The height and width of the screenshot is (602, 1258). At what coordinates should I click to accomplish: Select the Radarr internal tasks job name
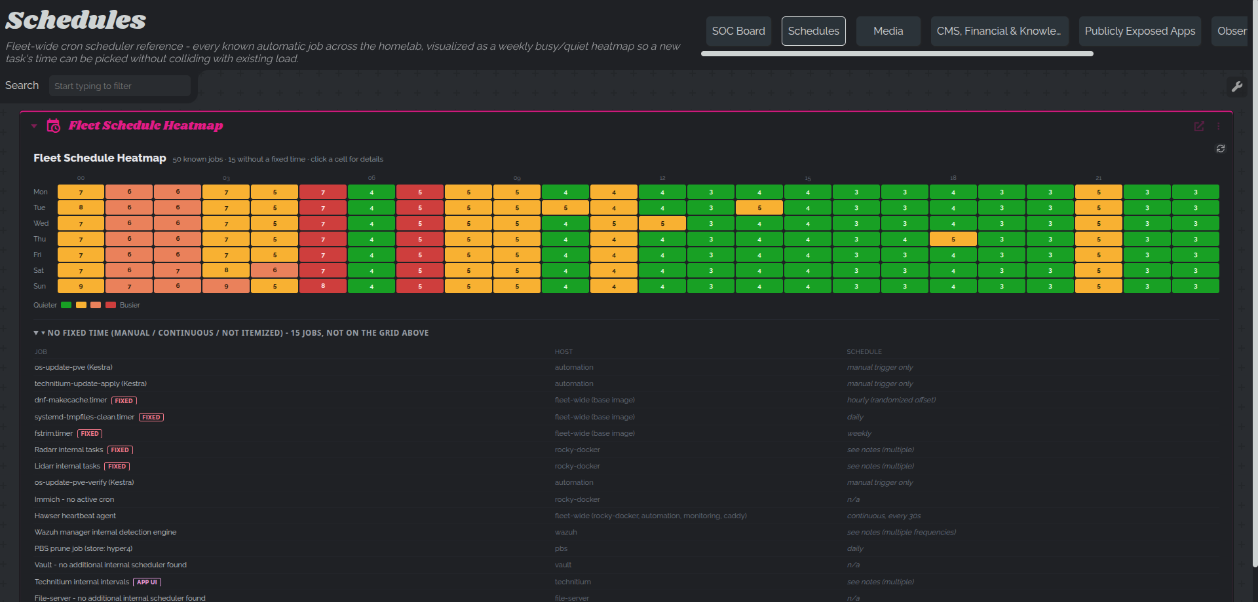(x=69, y=450)
